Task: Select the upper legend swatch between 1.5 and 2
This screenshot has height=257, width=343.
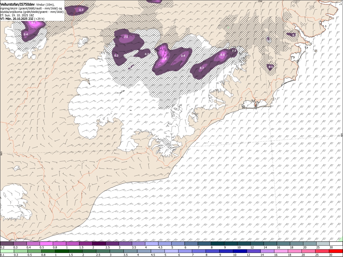Action: 86,244
